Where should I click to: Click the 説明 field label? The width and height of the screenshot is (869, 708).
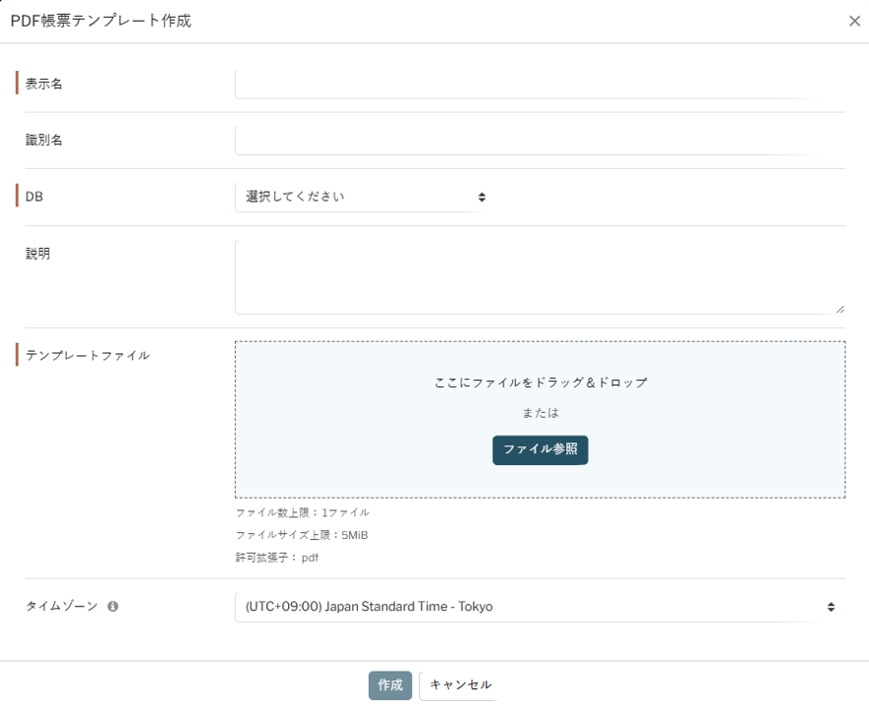click(37, 254)
